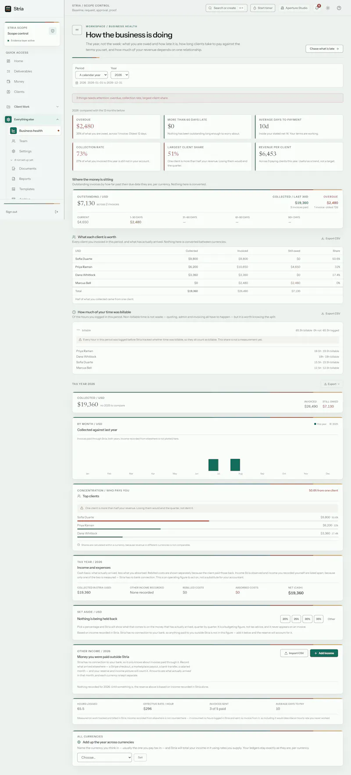Viewport: 351px width, 775px height.
Task: Click the Clients icon in sidebar
Action: 8,92
